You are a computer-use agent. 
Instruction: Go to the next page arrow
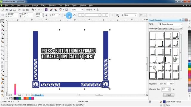click(27, 95)
